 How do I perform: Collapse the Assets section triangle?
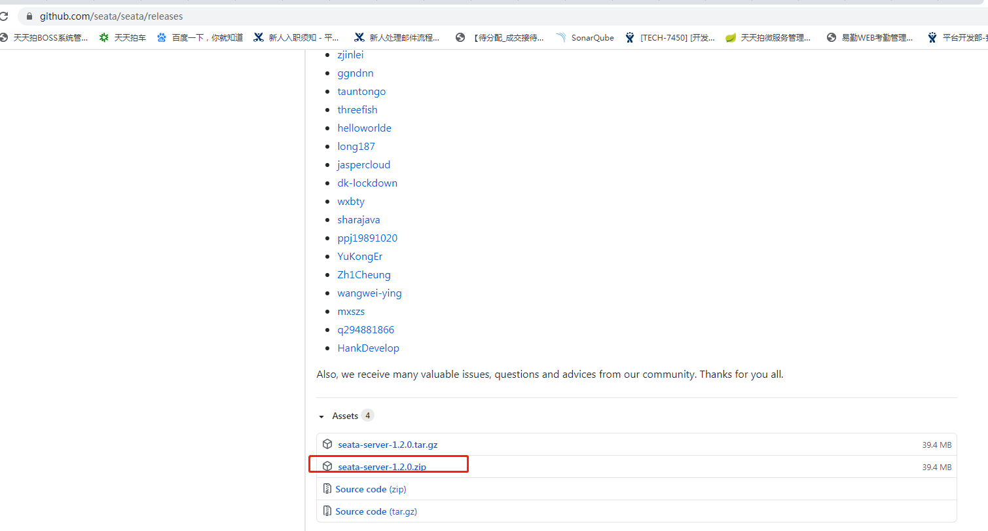pos(321,416)
